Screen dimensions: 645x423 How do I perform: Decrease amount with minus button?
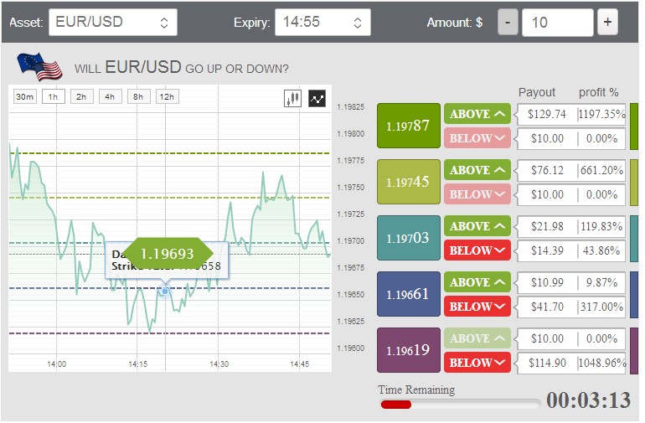pos(508,23)
